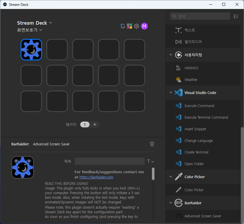Select the HWiNFO action
This screenshot has width=244, height=224.
click(203, 68)
